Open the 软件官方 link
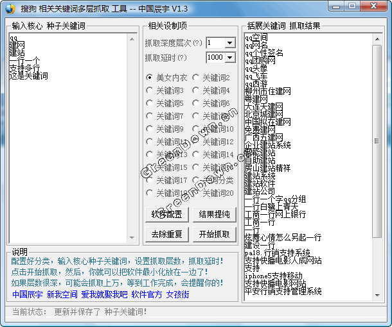This screenshot has width=392, height=327. click(x=147, y=294)
